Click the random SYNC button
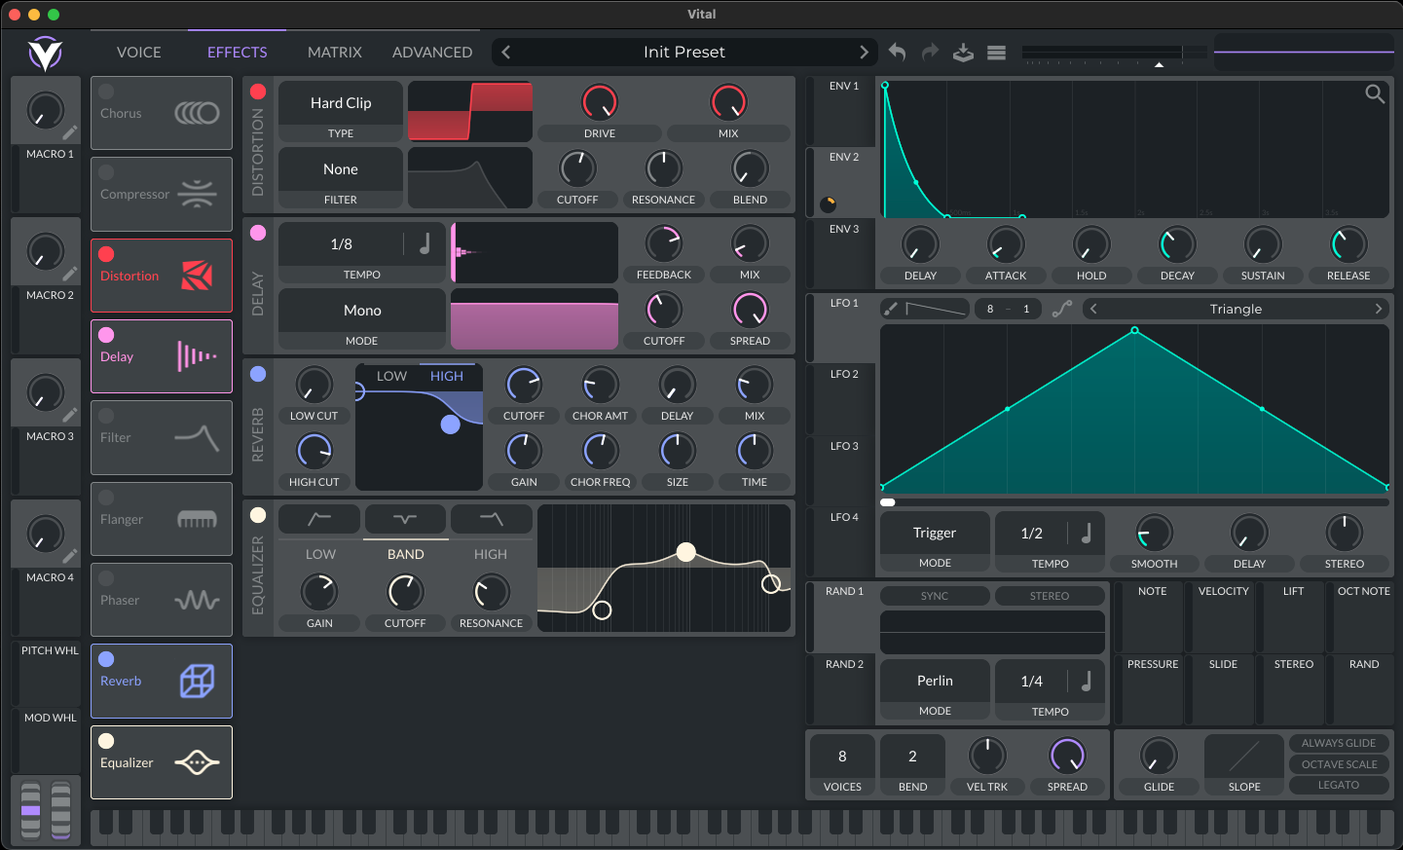 point(935,596)
